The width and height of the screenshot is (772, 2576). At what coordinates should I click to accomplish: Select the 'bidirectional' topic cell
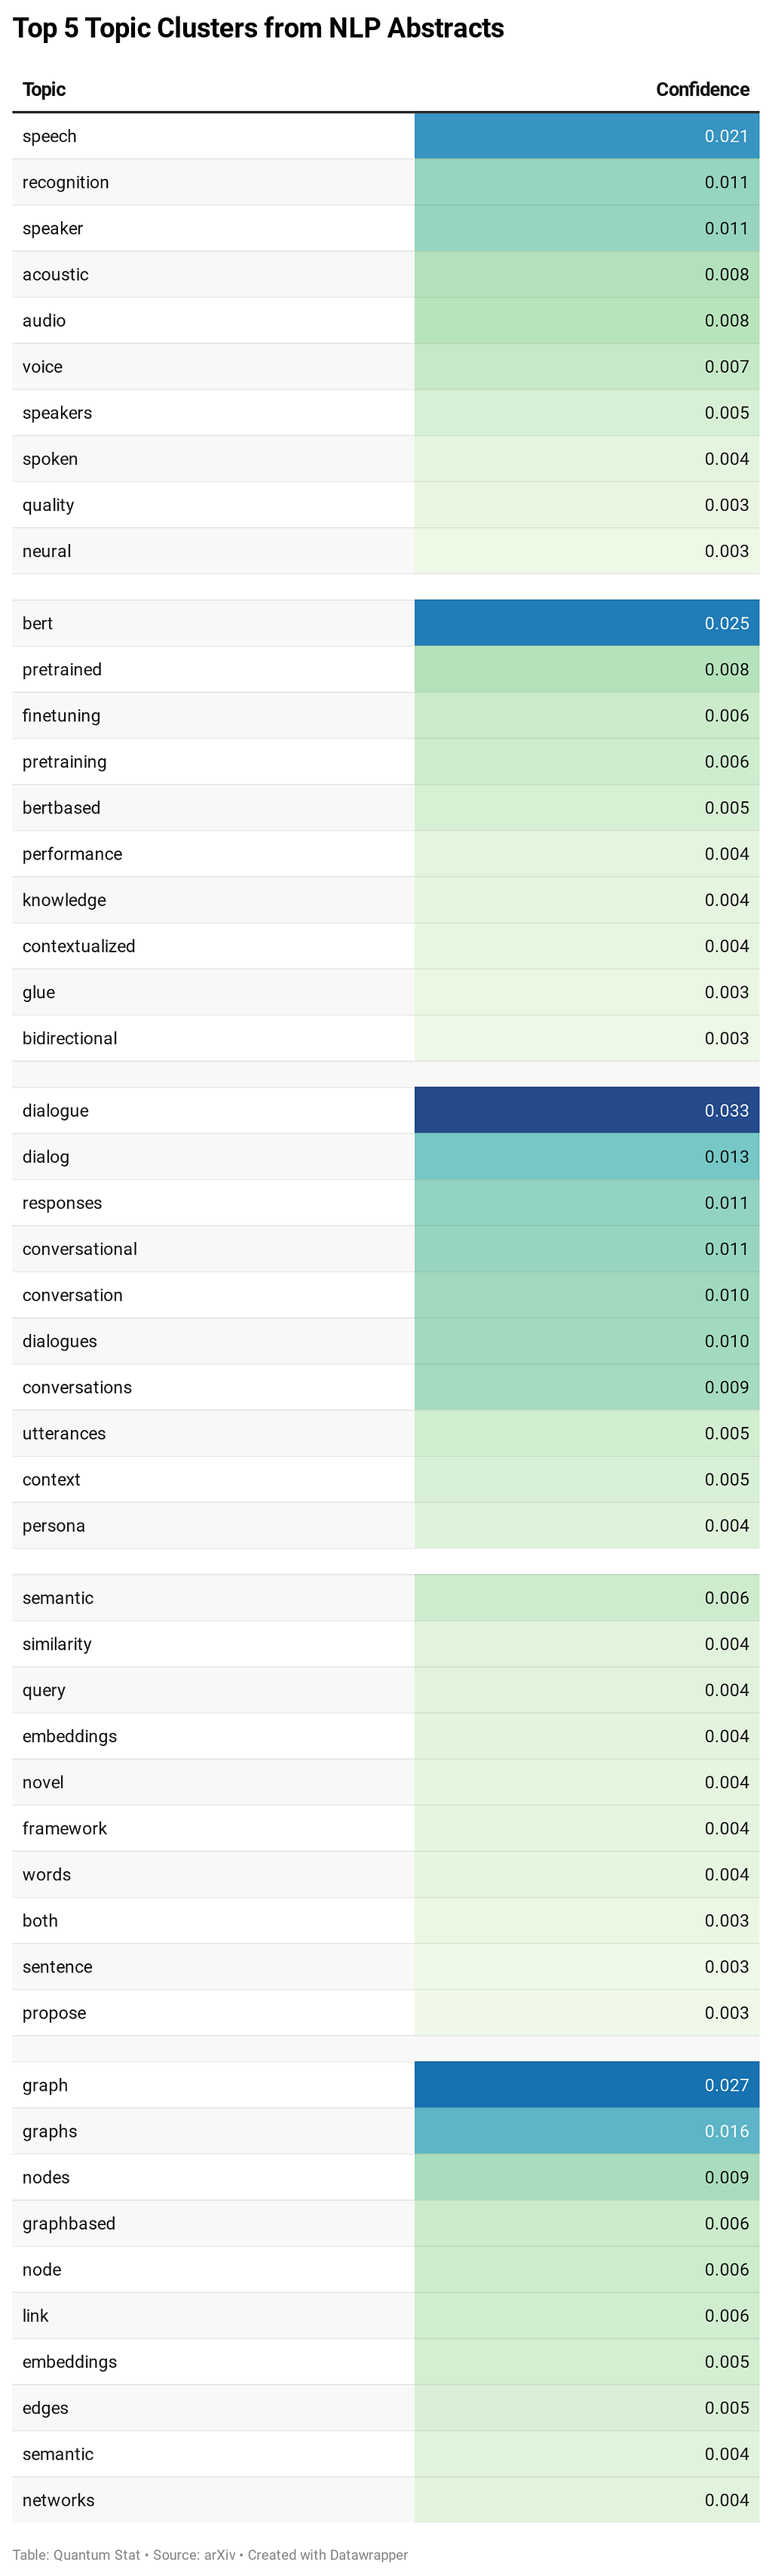pos(70,1038)
